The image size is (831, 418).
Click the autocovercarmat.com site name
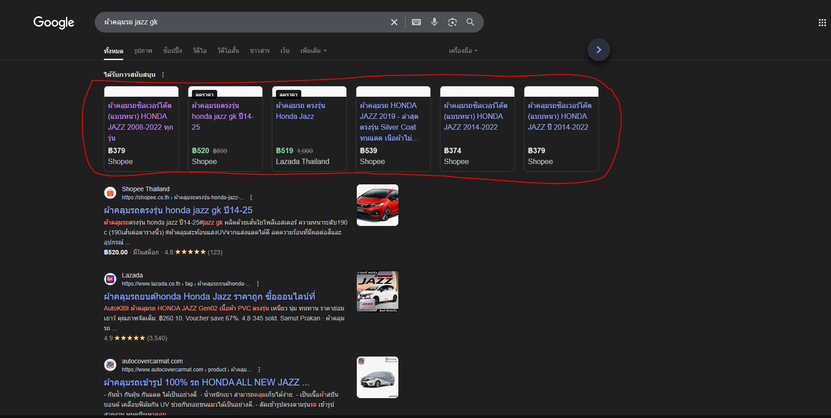click(x=152, y=361)
